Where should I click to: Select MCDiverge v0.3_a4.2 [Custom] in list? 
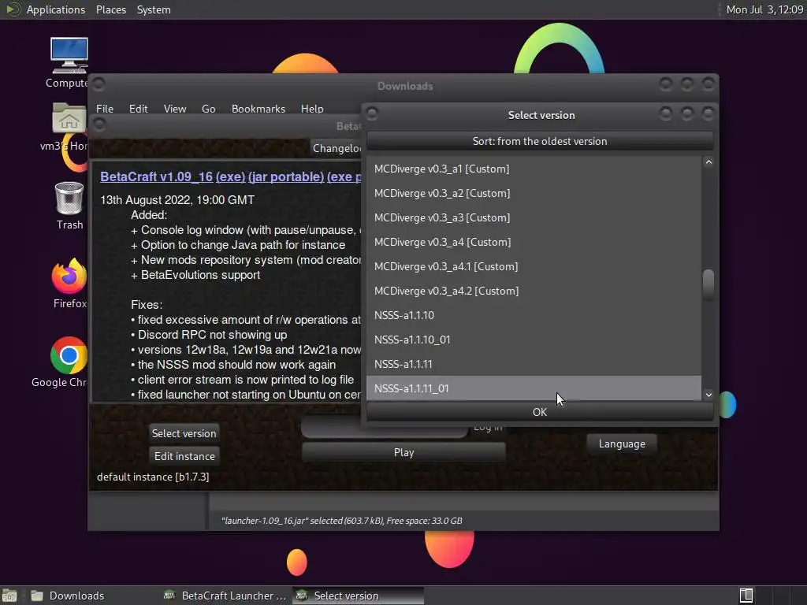click(534, 291)
